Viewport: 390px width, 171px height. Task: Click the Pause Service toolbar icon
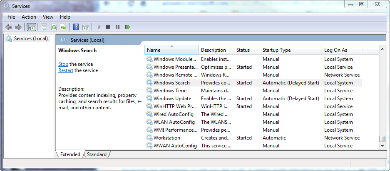pos(118,27)
